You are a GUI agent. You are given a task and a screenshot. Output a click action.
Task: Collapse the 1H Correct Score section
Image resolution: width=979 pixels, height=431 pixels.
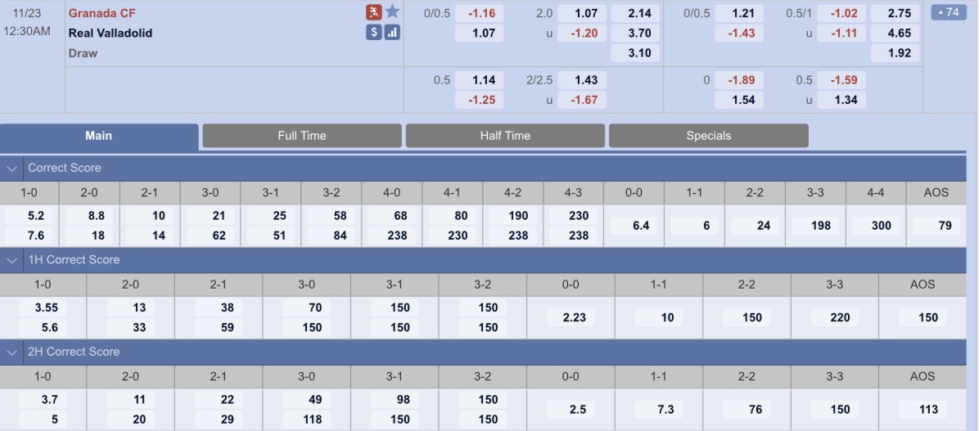click(11, 260)
